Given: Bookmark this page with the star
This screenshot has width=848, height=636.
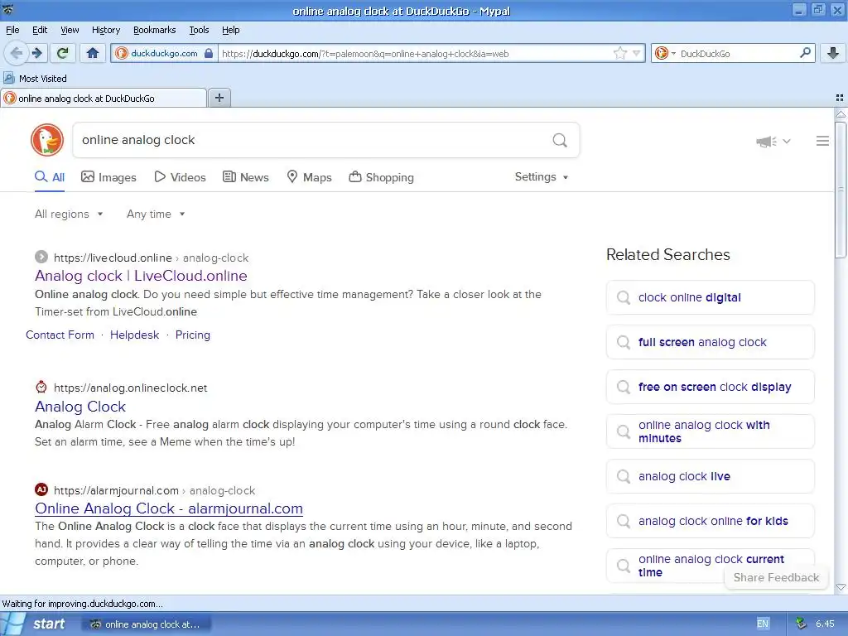Looking at the screenshot, I should 619,53.
